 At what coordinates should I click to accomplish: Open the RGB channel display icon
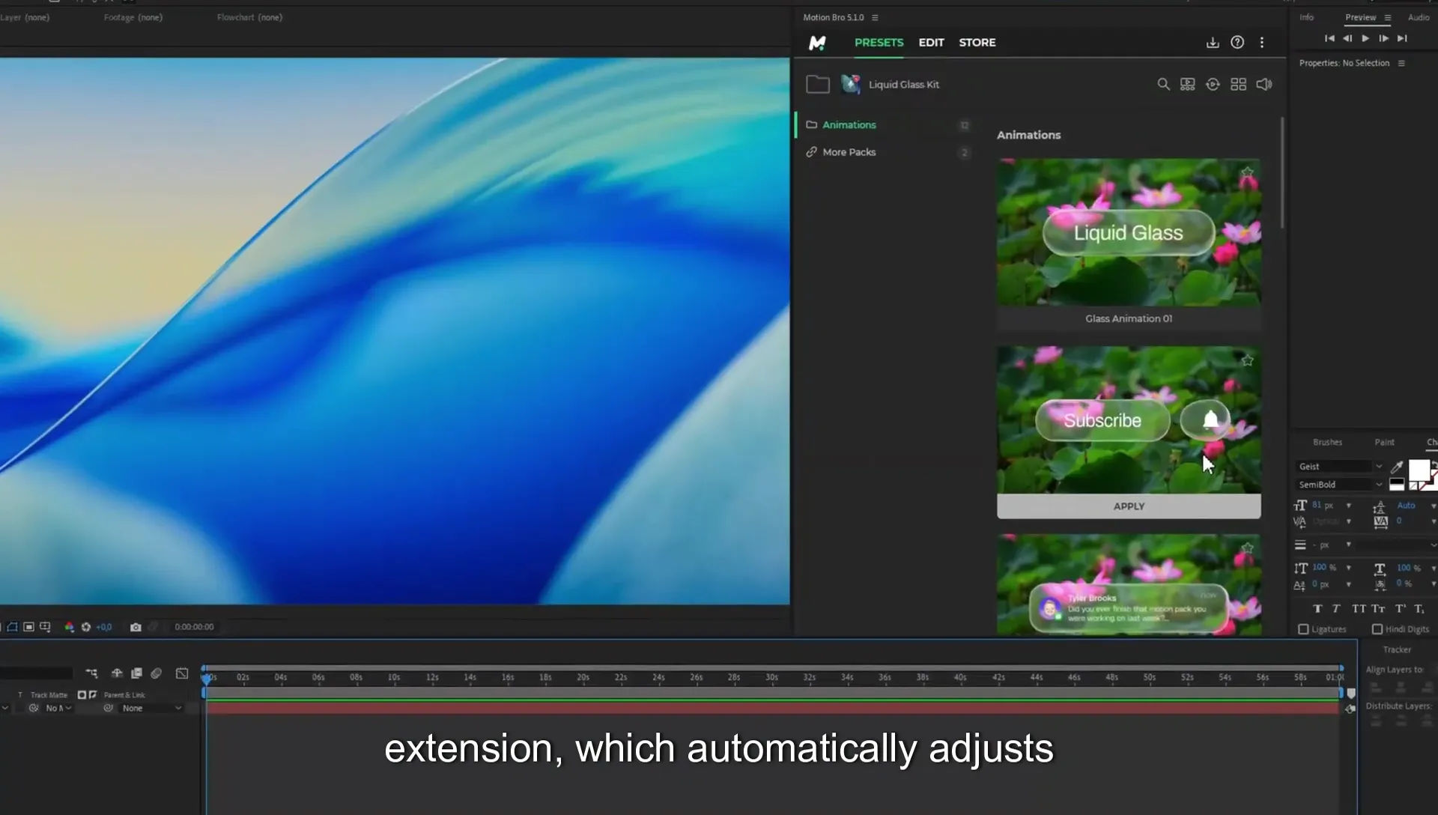[69, 627]
